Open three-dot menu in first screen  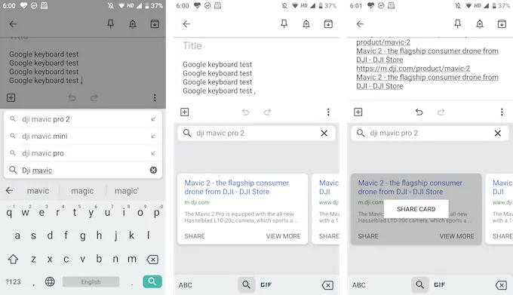155,97
